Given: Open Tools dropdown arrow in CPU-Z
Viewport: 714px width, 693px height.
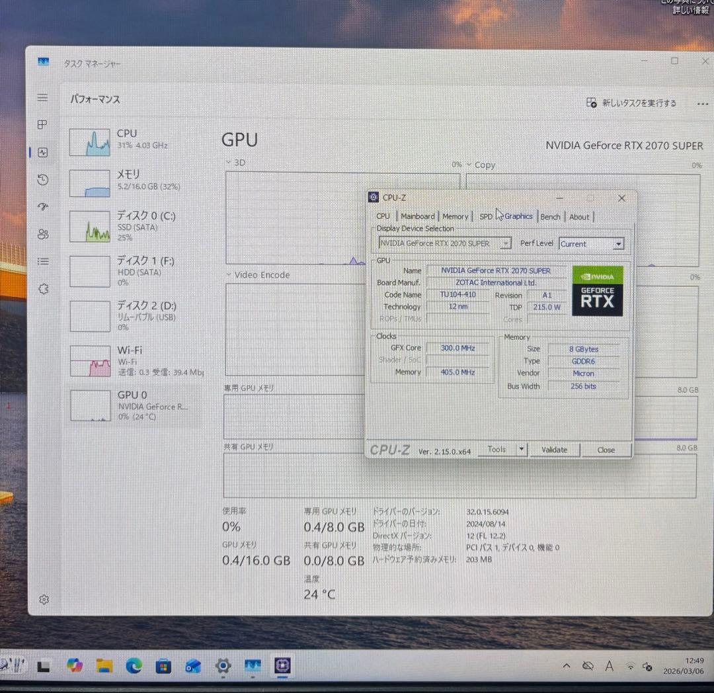Looking at the screenshot, I should [522, 450].
